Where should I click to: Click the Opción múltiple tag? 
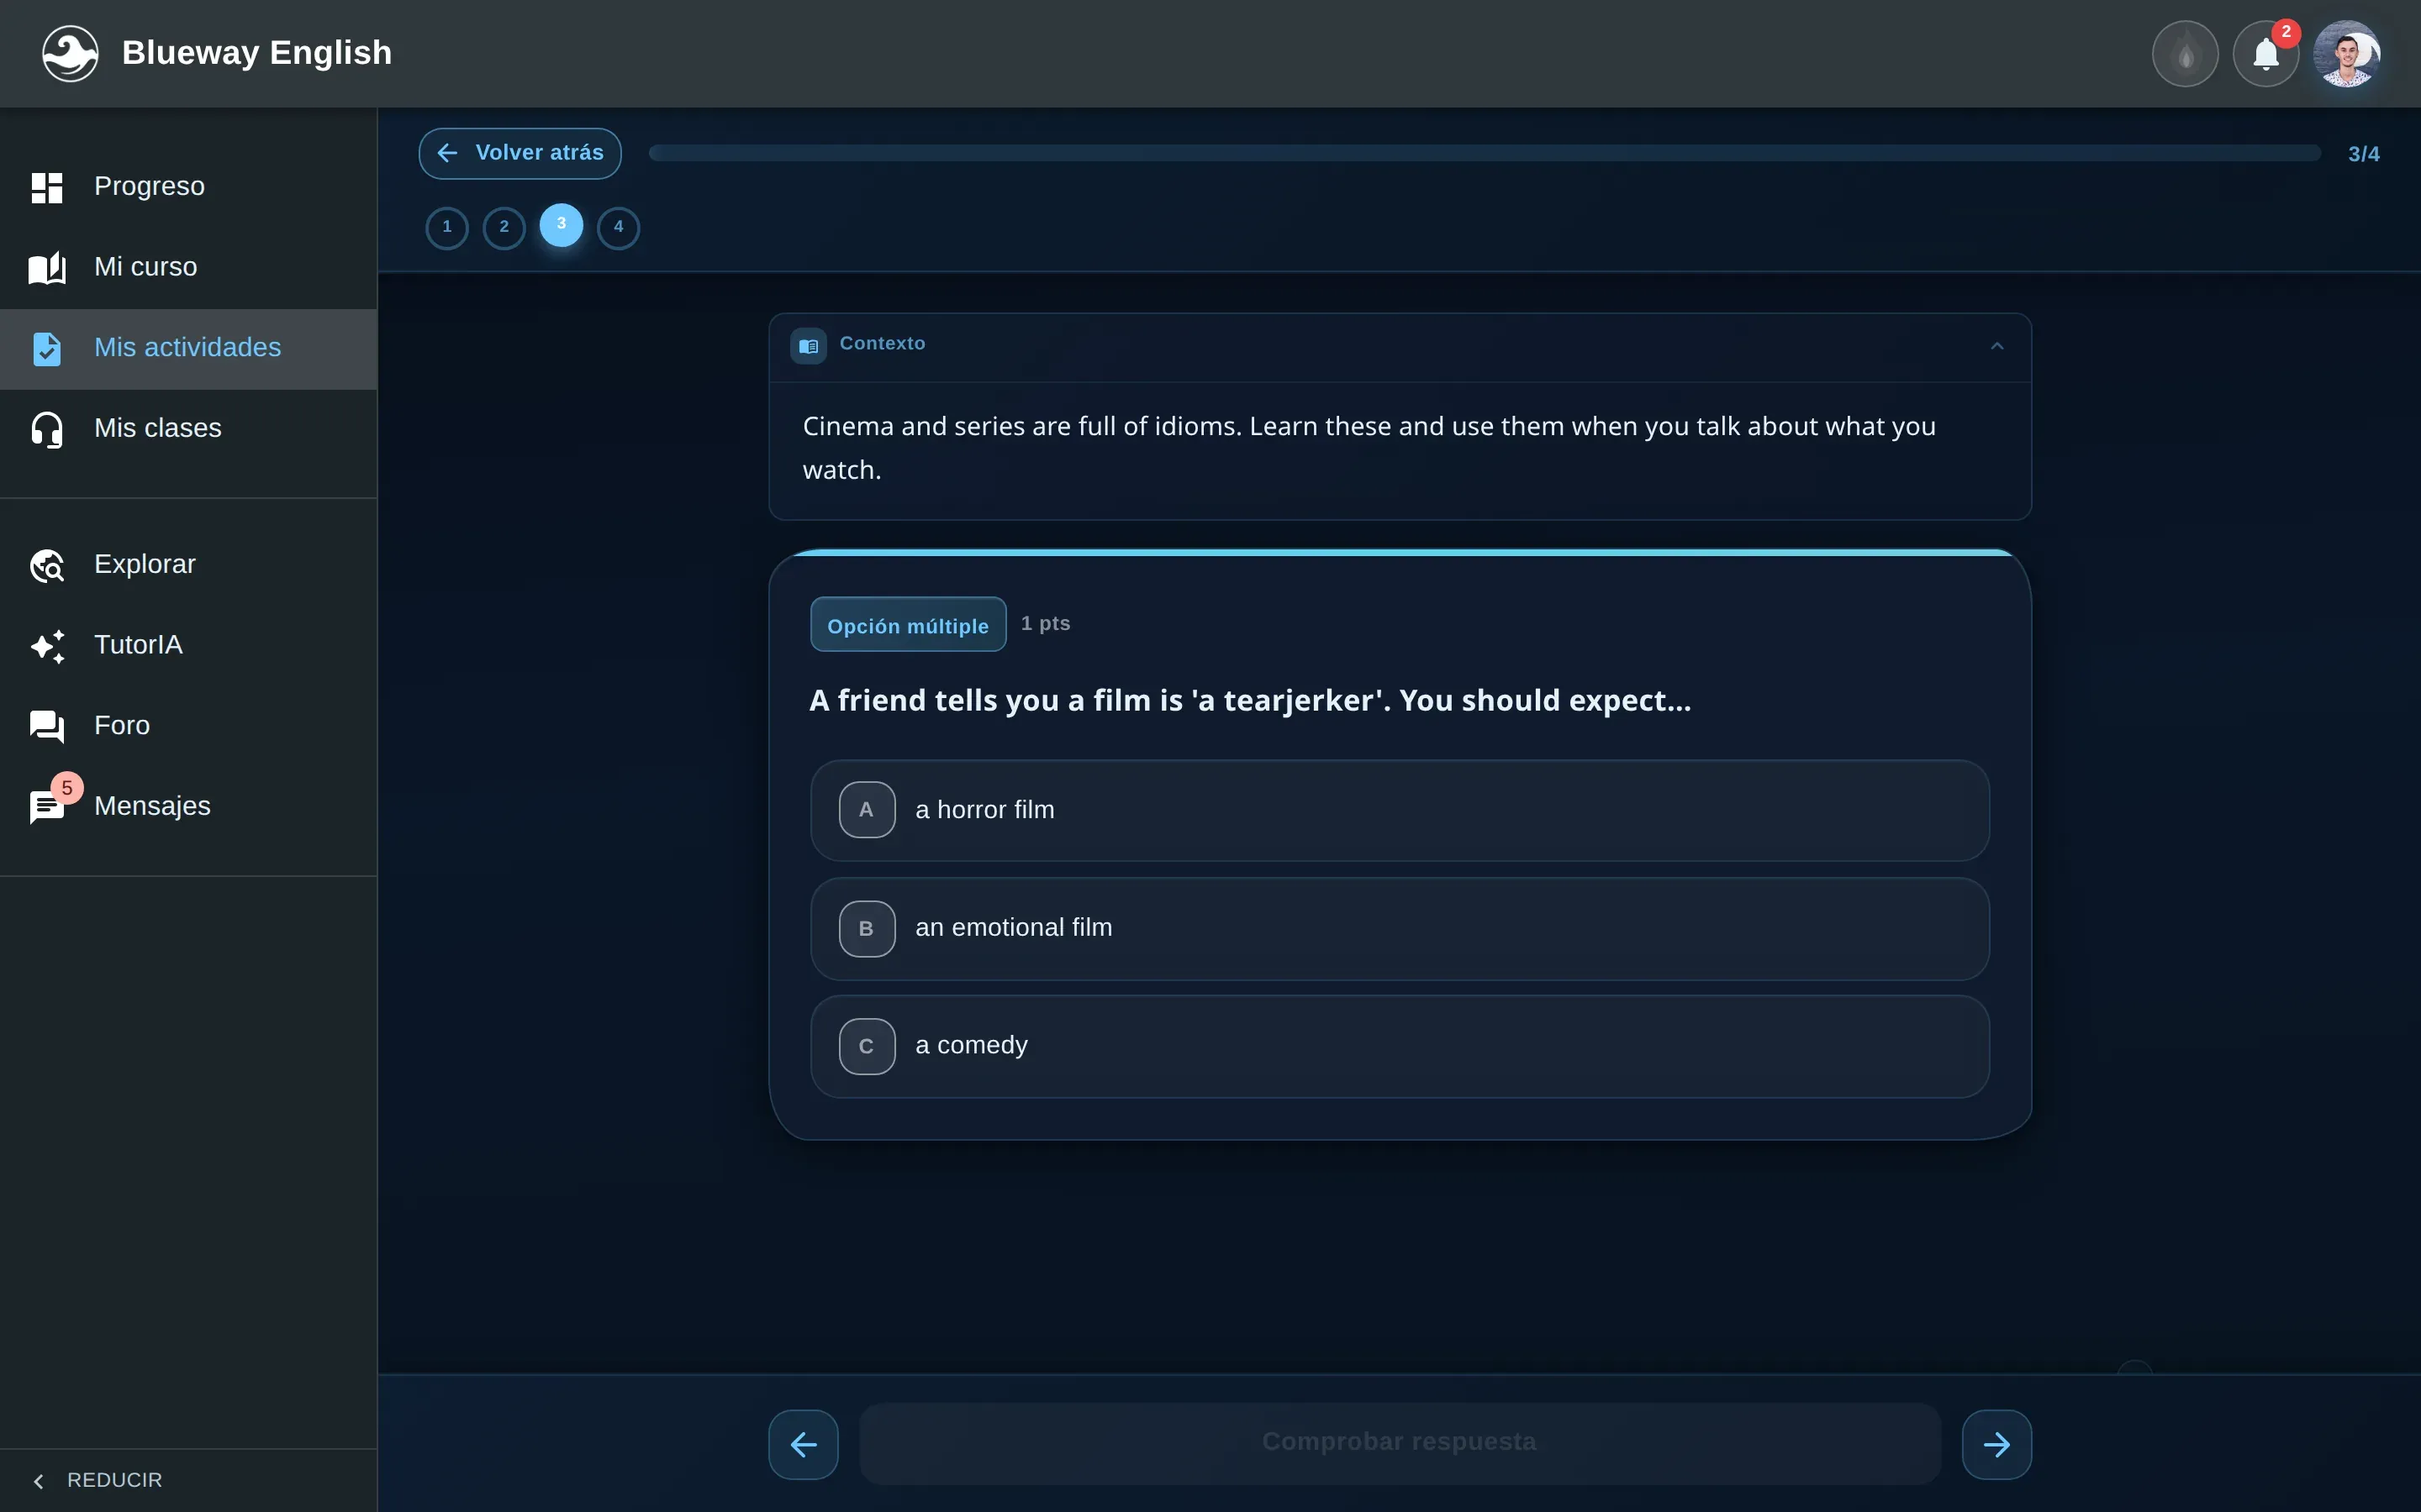pos(907,625)
